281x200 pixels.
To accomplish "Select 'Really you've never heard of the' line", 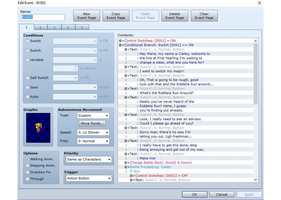I will [186, 102].
